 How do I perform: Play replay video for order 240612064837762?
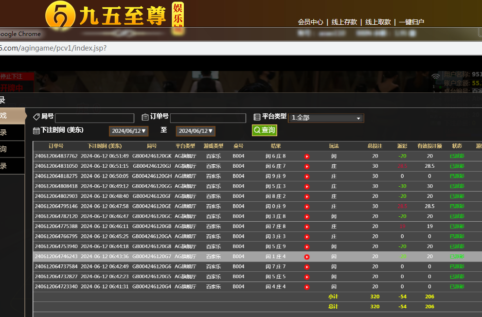[307, 157]
